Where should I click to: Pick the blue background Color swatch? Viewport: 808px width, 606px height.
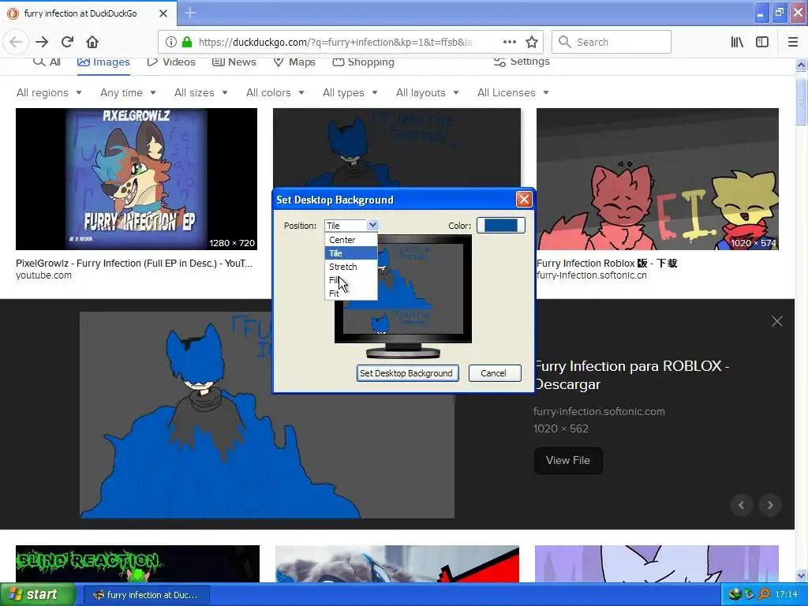[500, 225]
